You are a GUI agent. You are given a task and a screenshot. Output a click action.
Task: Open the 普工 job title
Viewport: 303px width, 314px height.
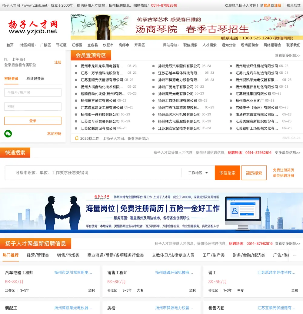(x=212, y=272)
